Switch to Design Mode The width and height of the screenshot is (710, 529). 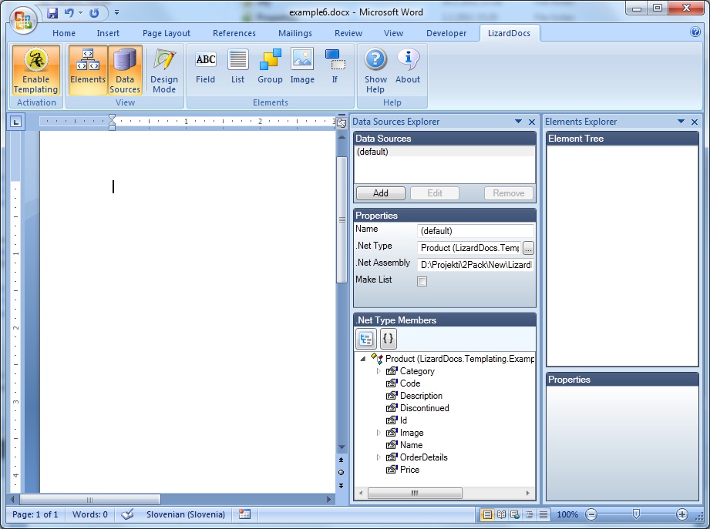[164, 71]
